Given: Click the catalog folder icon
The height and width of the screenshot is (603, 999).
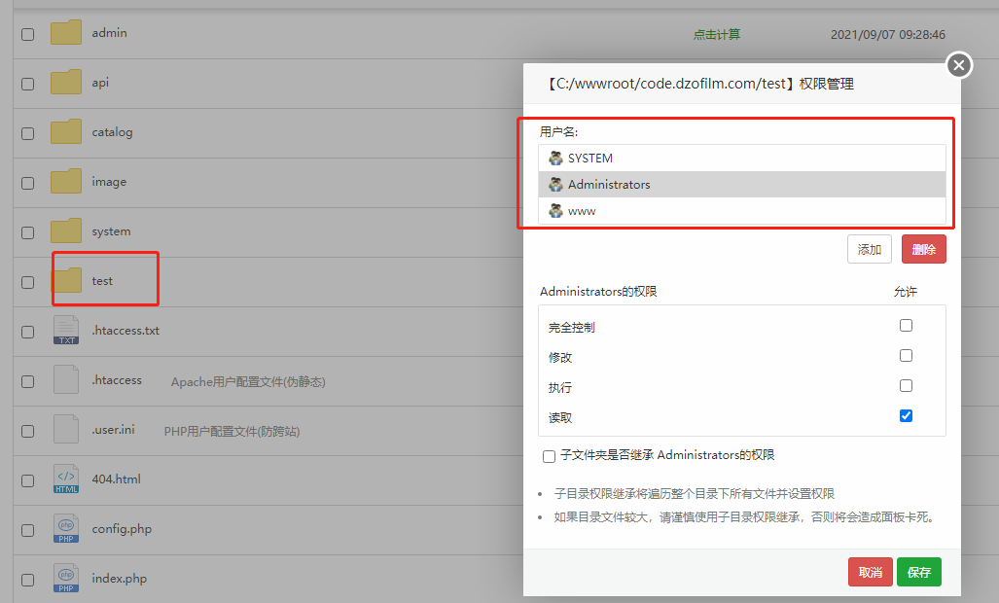Looking at the screenshot, I should pos(66,132).
